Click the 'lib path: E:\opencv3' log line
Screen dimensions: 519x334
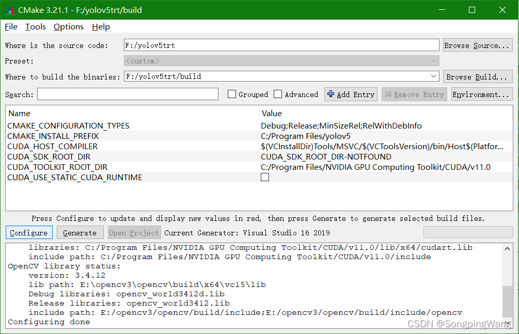coord(147,284)
